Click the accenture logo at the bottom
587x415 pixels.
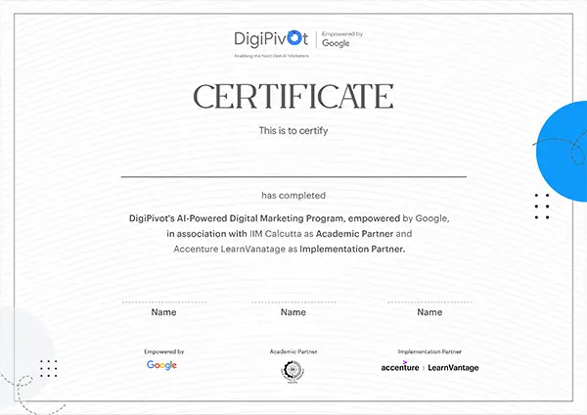pyautogui.click(x=400, y=366)
